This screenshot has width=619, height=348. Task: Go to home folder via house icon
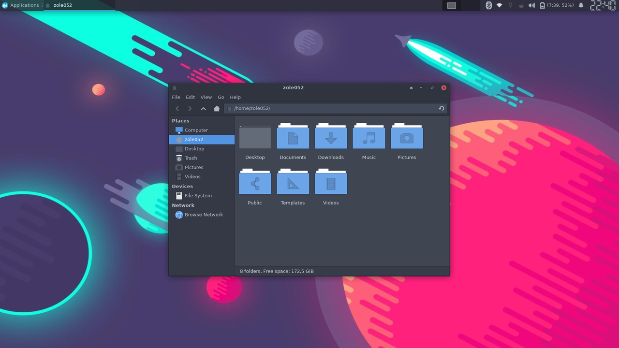(x=217, y=109)
